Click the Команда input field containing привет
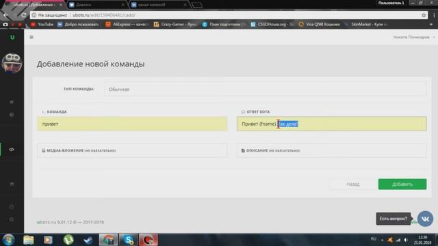Image resolution: width=438 pixels, height=246 pixels. 132,124
